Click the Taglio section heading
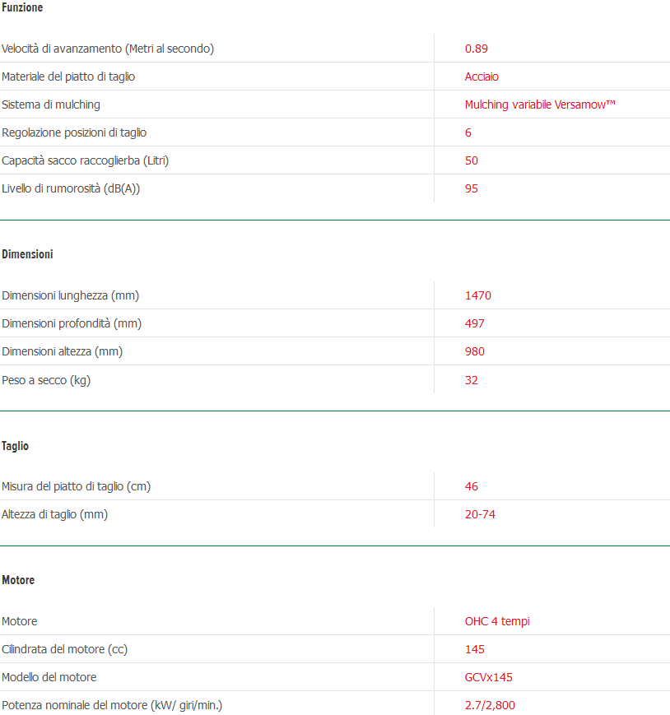The width and height of the screenshot is (670, 715). 15,446
